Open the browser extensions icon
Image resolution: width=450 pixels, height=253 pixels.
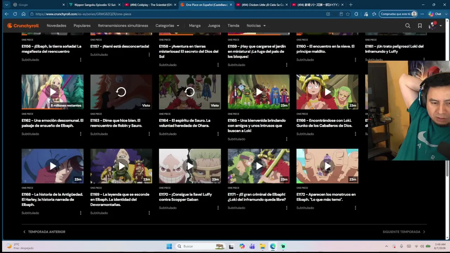click(x=356, y=14)
